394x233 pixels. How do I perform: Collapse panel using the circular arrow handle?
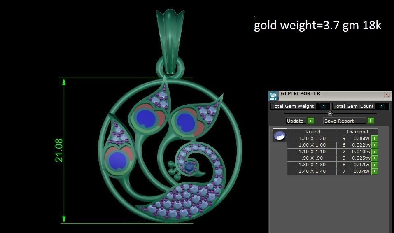coord(330,114)
